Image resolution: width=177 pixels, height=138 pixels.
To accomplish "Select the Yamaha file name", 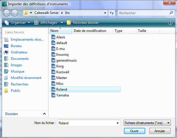I will click(62, 95).
